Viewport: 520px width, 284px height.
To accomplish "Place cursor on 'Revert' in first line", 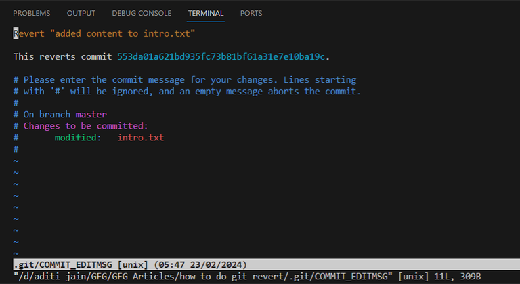I will [29, 33].
